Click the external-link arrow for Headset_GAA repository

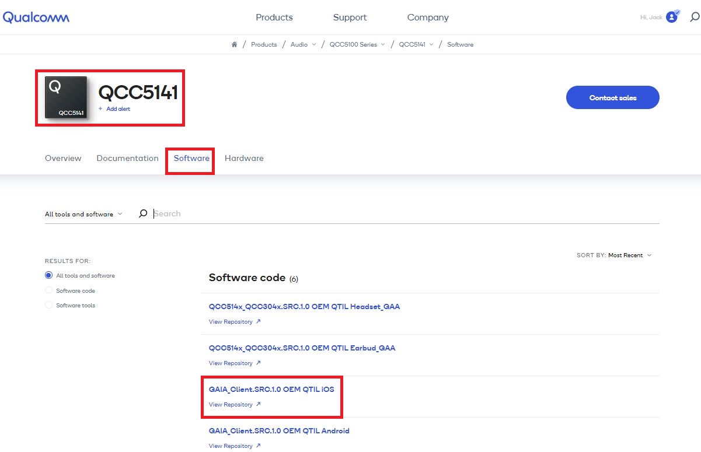pos(259,321)
